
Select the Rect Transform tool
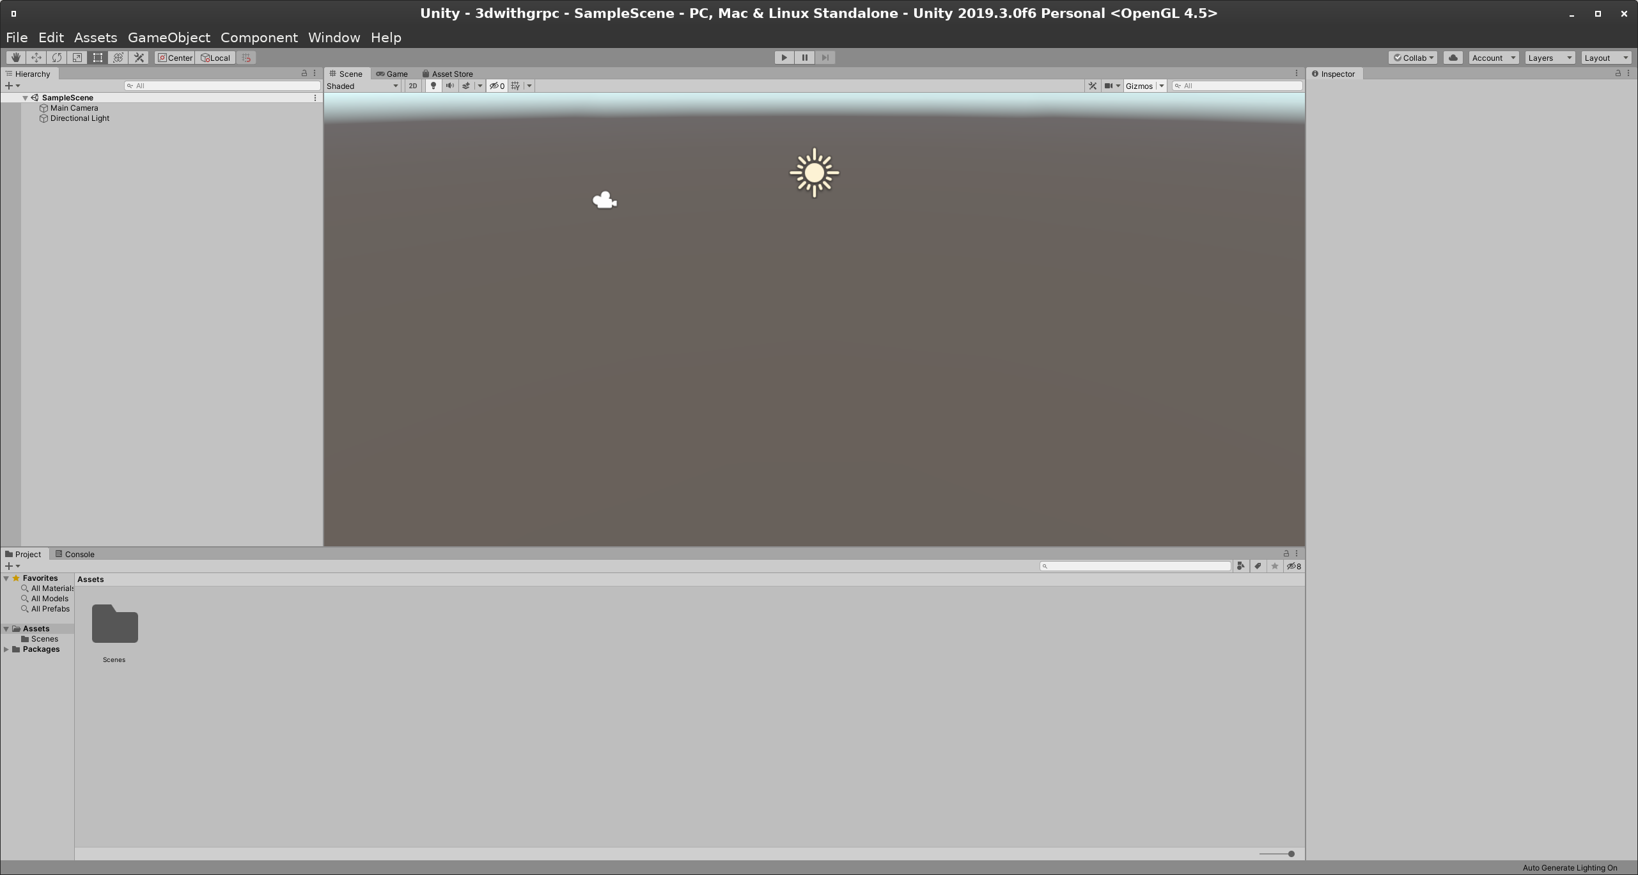coord(97,58)
